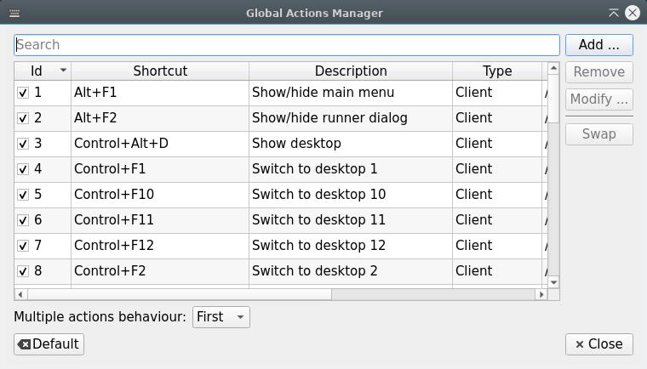Uncheck the checkbox for action 1
This screenshot has height=369, width=647.
point(23,93)
